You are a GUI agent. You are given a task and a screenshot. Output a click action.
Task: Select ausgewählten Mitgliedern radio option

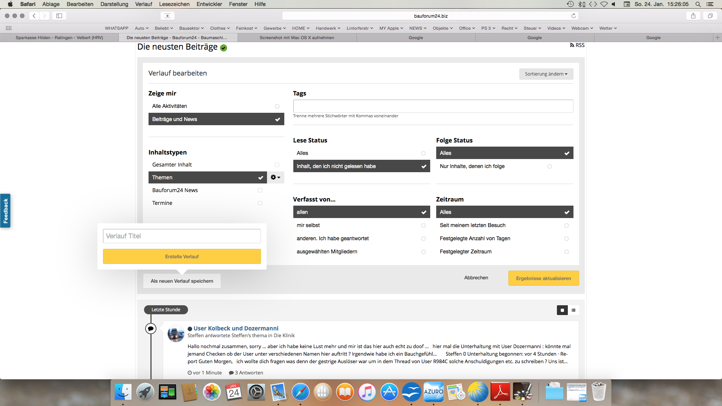tap(361, 251)
